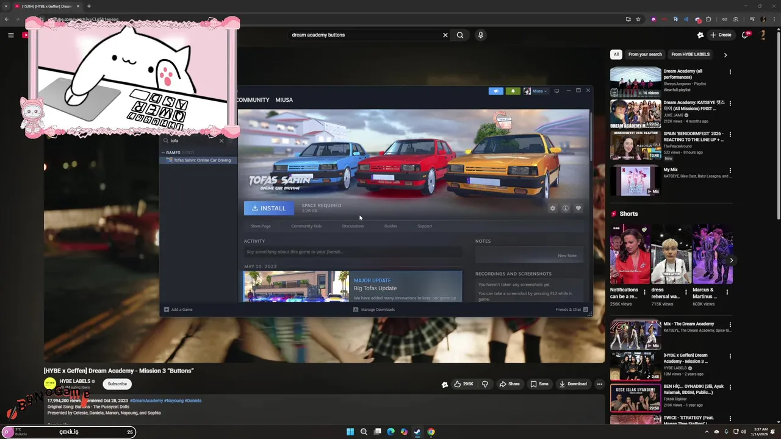781x439 pixels.
Task: Add game to favorites heart icon
Action: pos(578,208)
